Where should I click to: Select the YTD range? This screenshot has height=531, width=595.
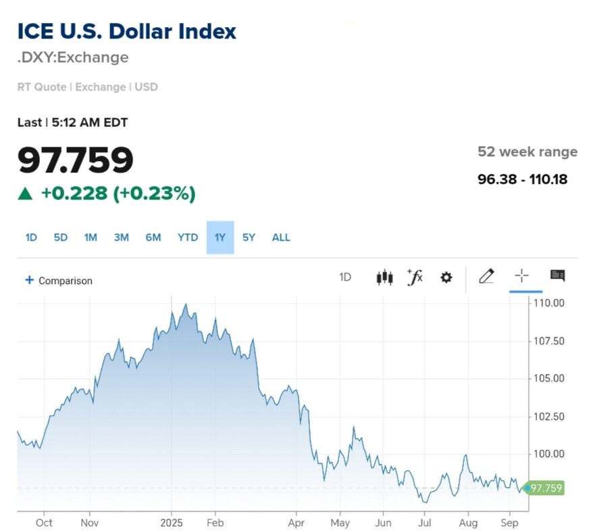point(188,237)
